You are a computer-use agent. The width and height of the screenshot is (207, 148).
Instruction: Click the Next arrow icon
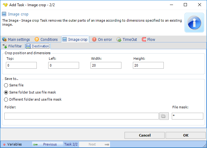[x=107, y=144]
